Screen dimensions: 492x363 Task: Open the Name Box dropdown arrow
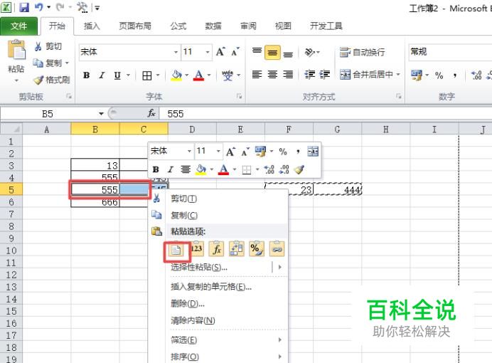point(101,114)
